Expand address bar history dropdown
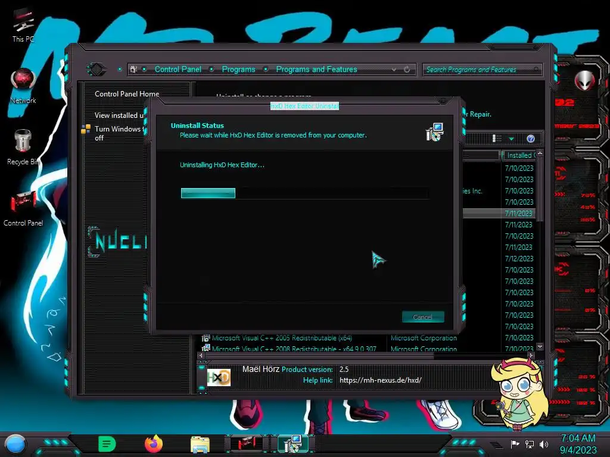The height and width of the screenshot is (457, 610). click(394, 70)
